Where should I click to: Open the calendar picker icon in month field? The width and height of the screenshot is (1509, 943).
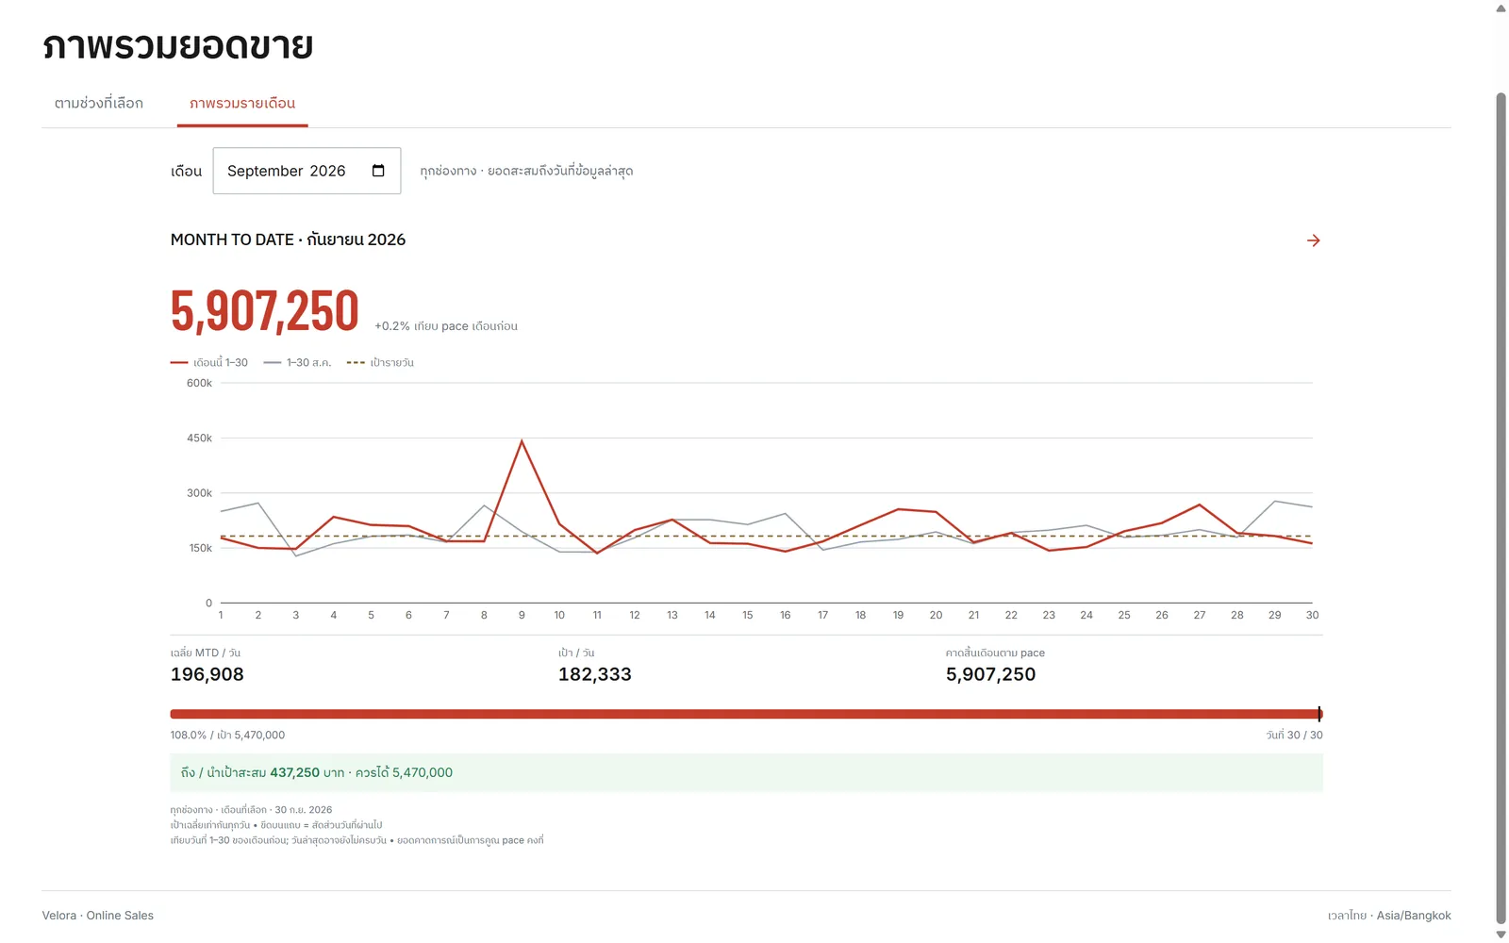pyautogui.click(x=378, y=171)
